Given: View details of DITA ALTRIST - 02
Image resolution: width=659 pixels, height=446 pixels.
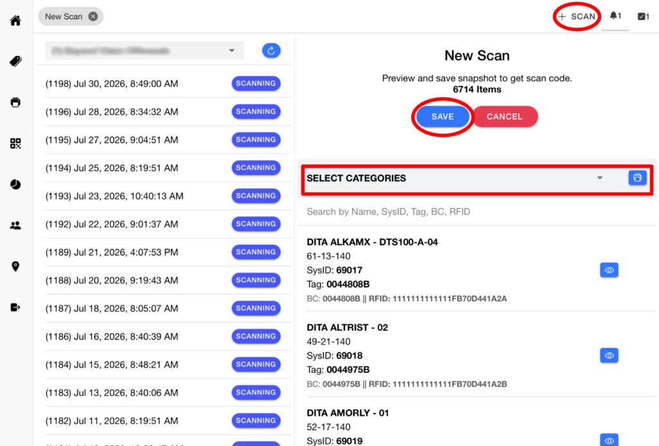Looking at the screenshot, I should 609,355.
